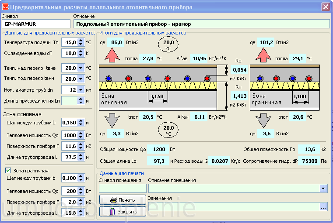Click the Общая длина Lo value 97,3
This screenshot has width=333, height=223.
pos(158,161)
